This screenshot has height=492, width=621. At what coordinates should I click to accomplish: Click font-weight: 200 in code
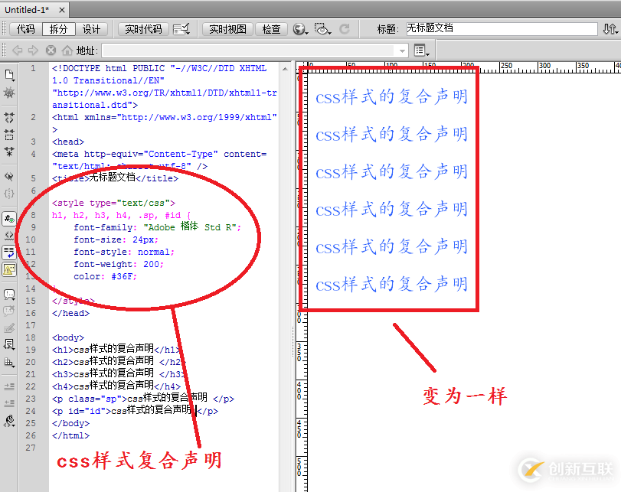click(x=118, y=264)
